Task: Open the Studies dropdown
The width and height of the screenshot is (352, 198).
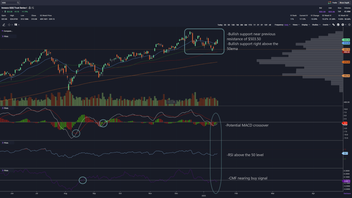Action: (316, 25)
